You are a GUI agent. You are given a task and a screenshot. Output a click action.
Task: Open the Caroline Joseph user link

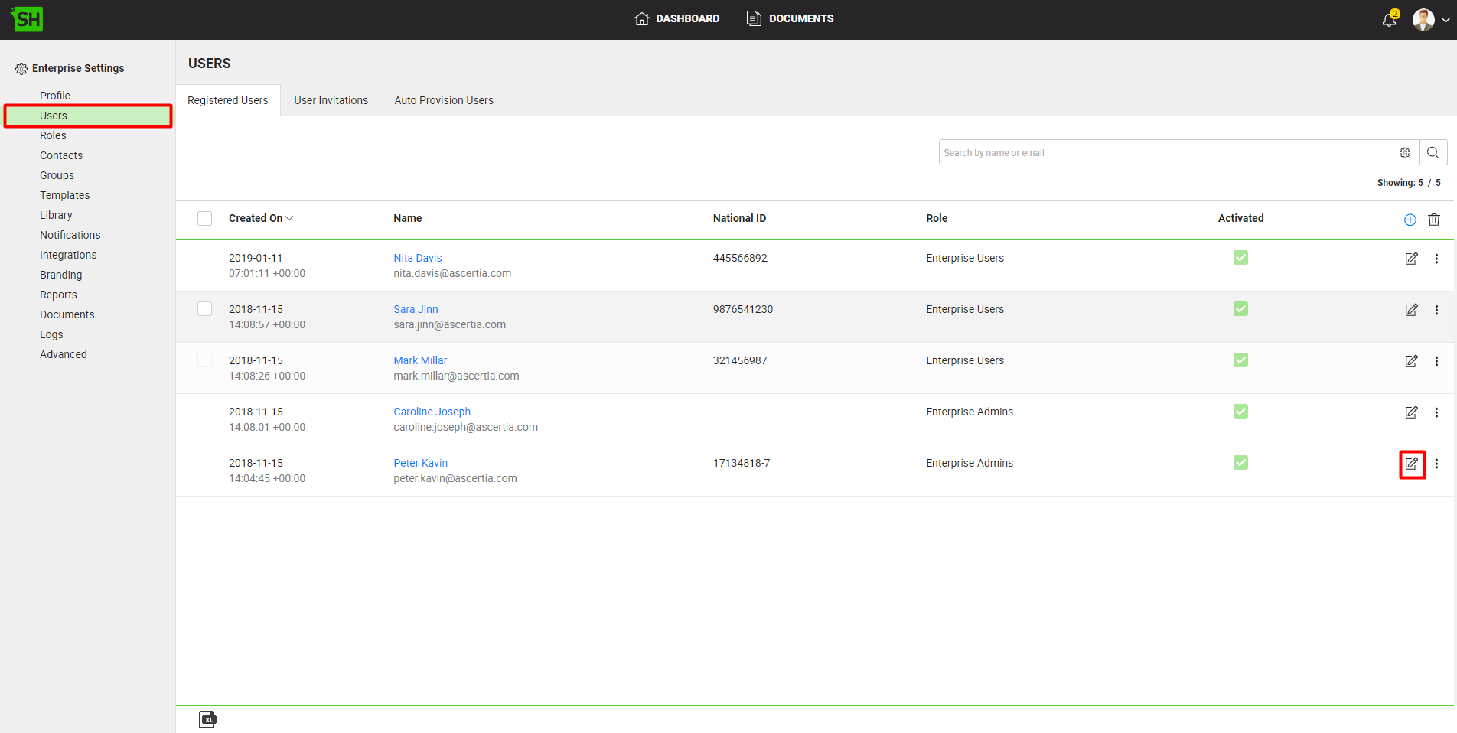tap(432, 412)
